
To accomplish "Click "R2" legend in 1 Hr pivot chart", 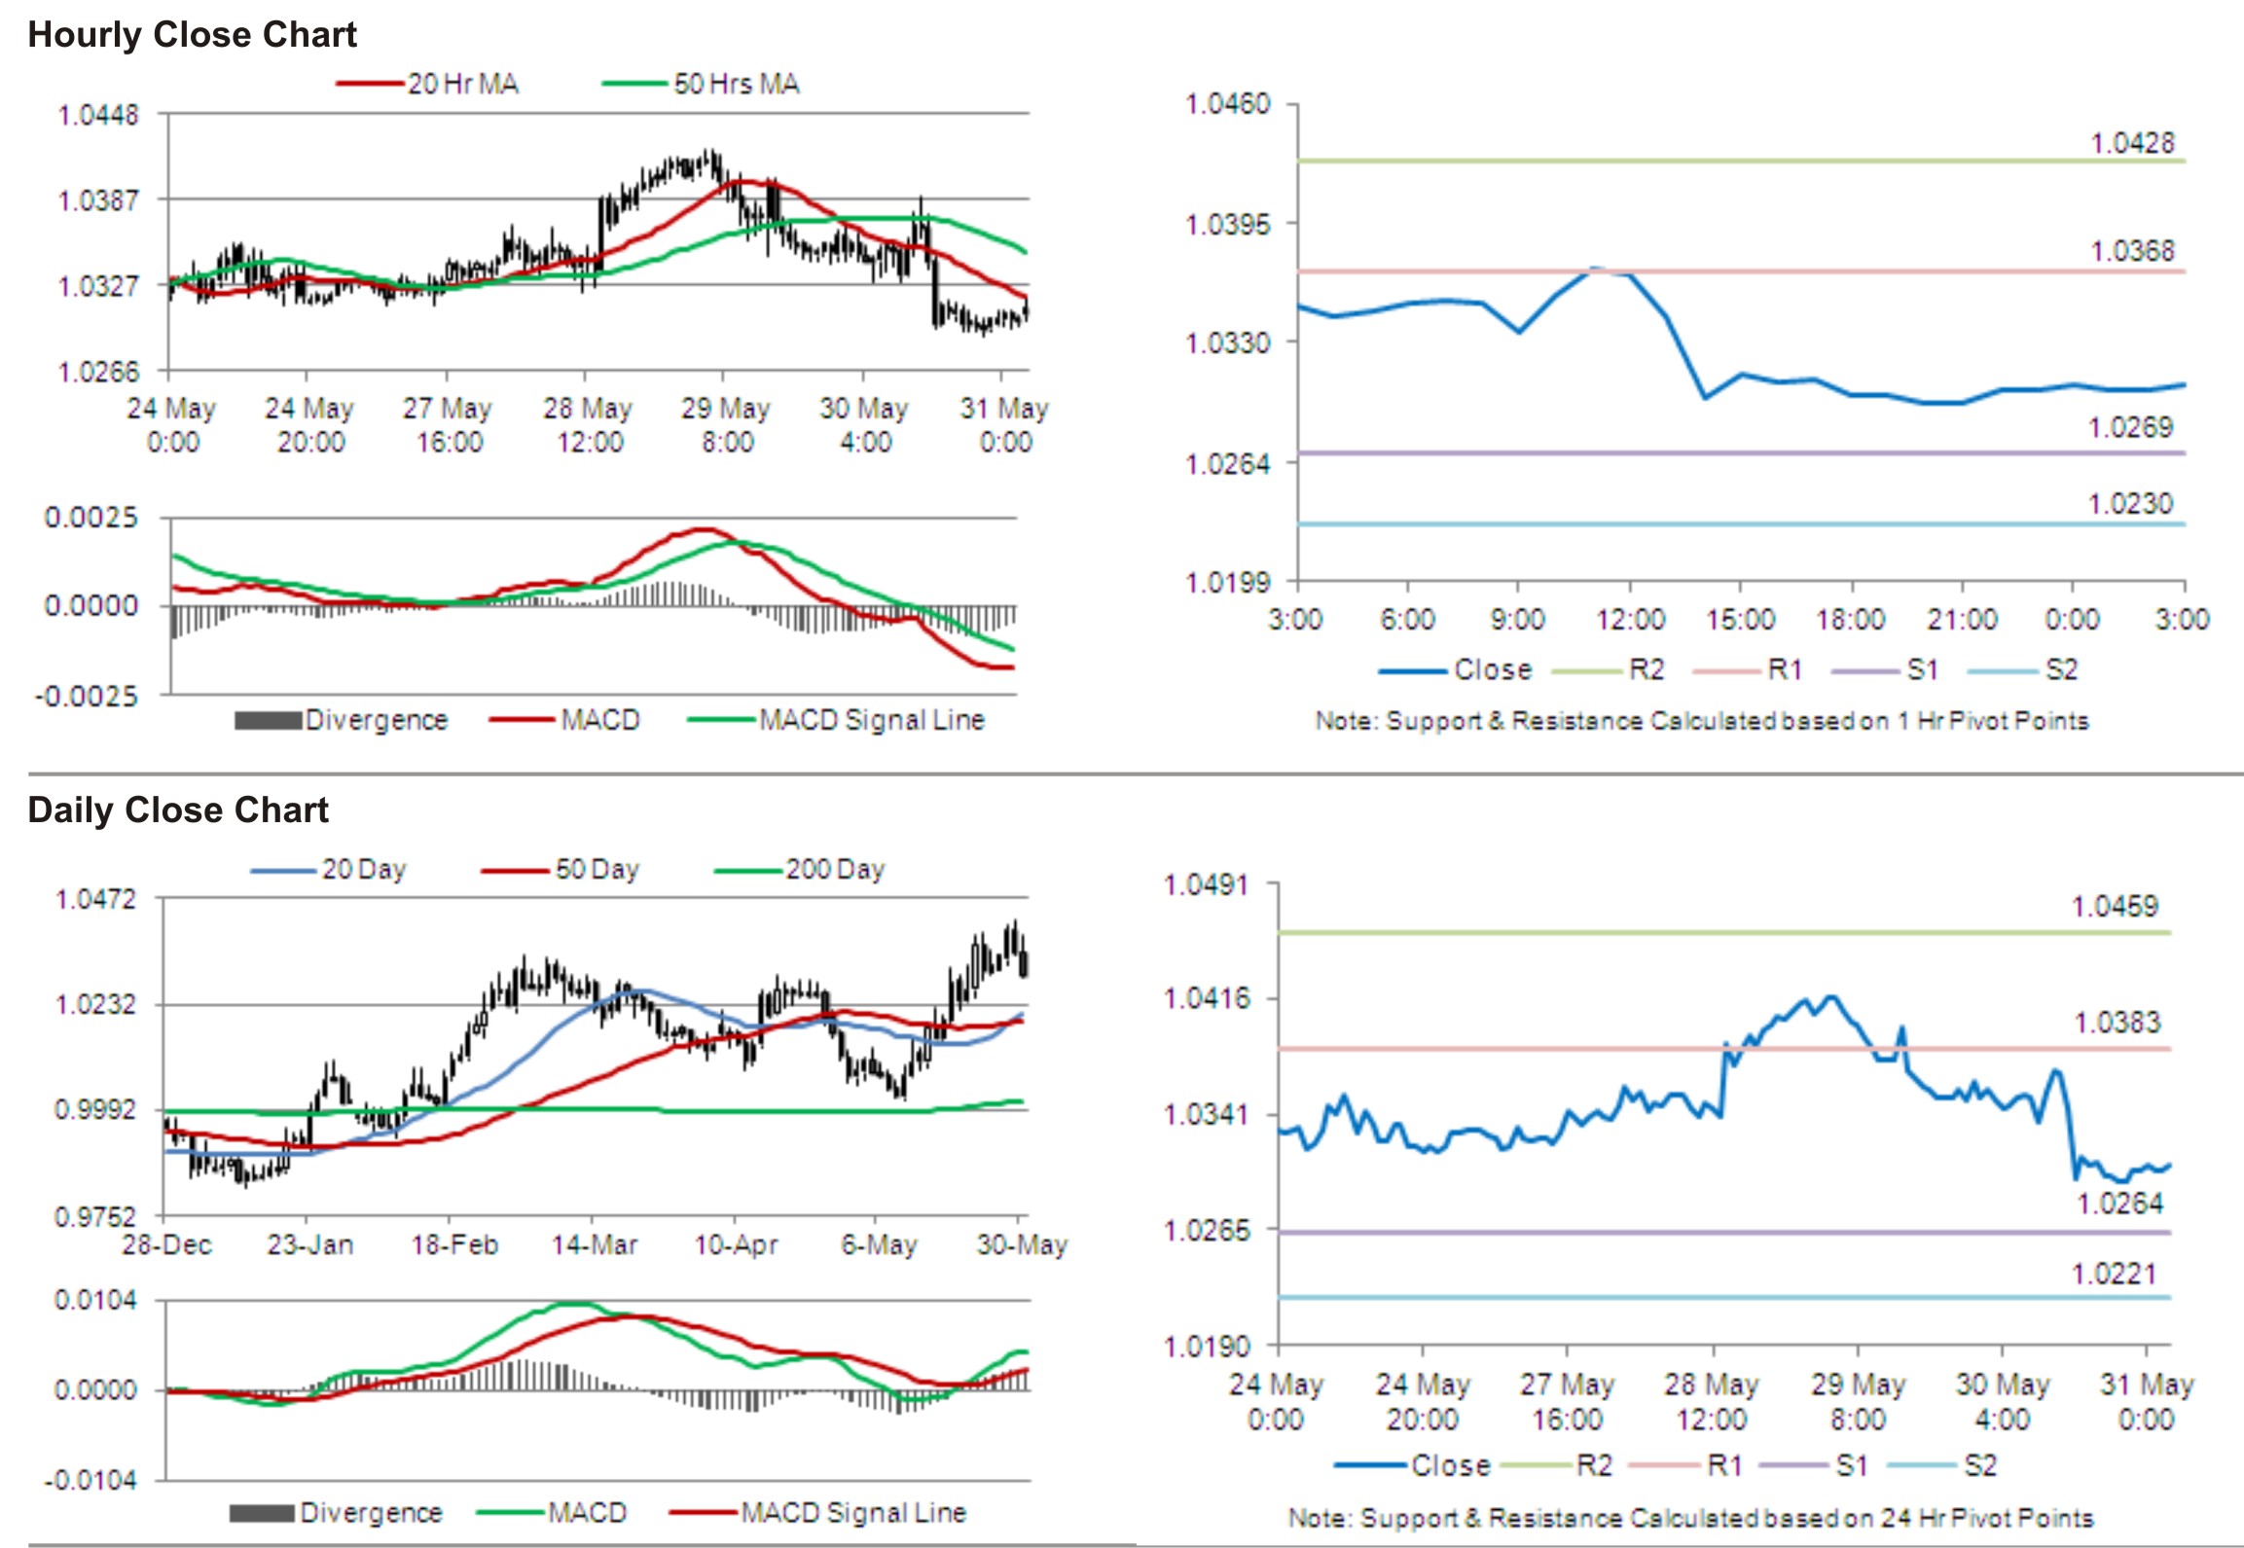I will [1608, 669].
